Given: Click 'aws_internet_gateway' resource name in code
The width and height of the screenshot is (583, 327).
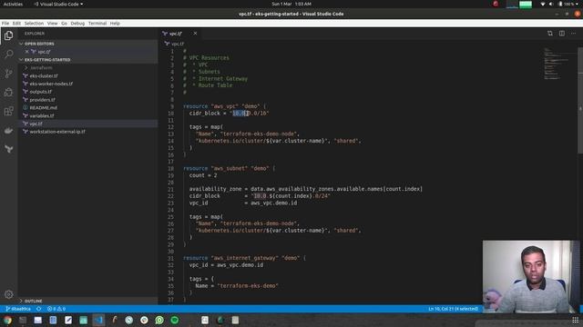Looking at the screenshot, I should (244, 258).
